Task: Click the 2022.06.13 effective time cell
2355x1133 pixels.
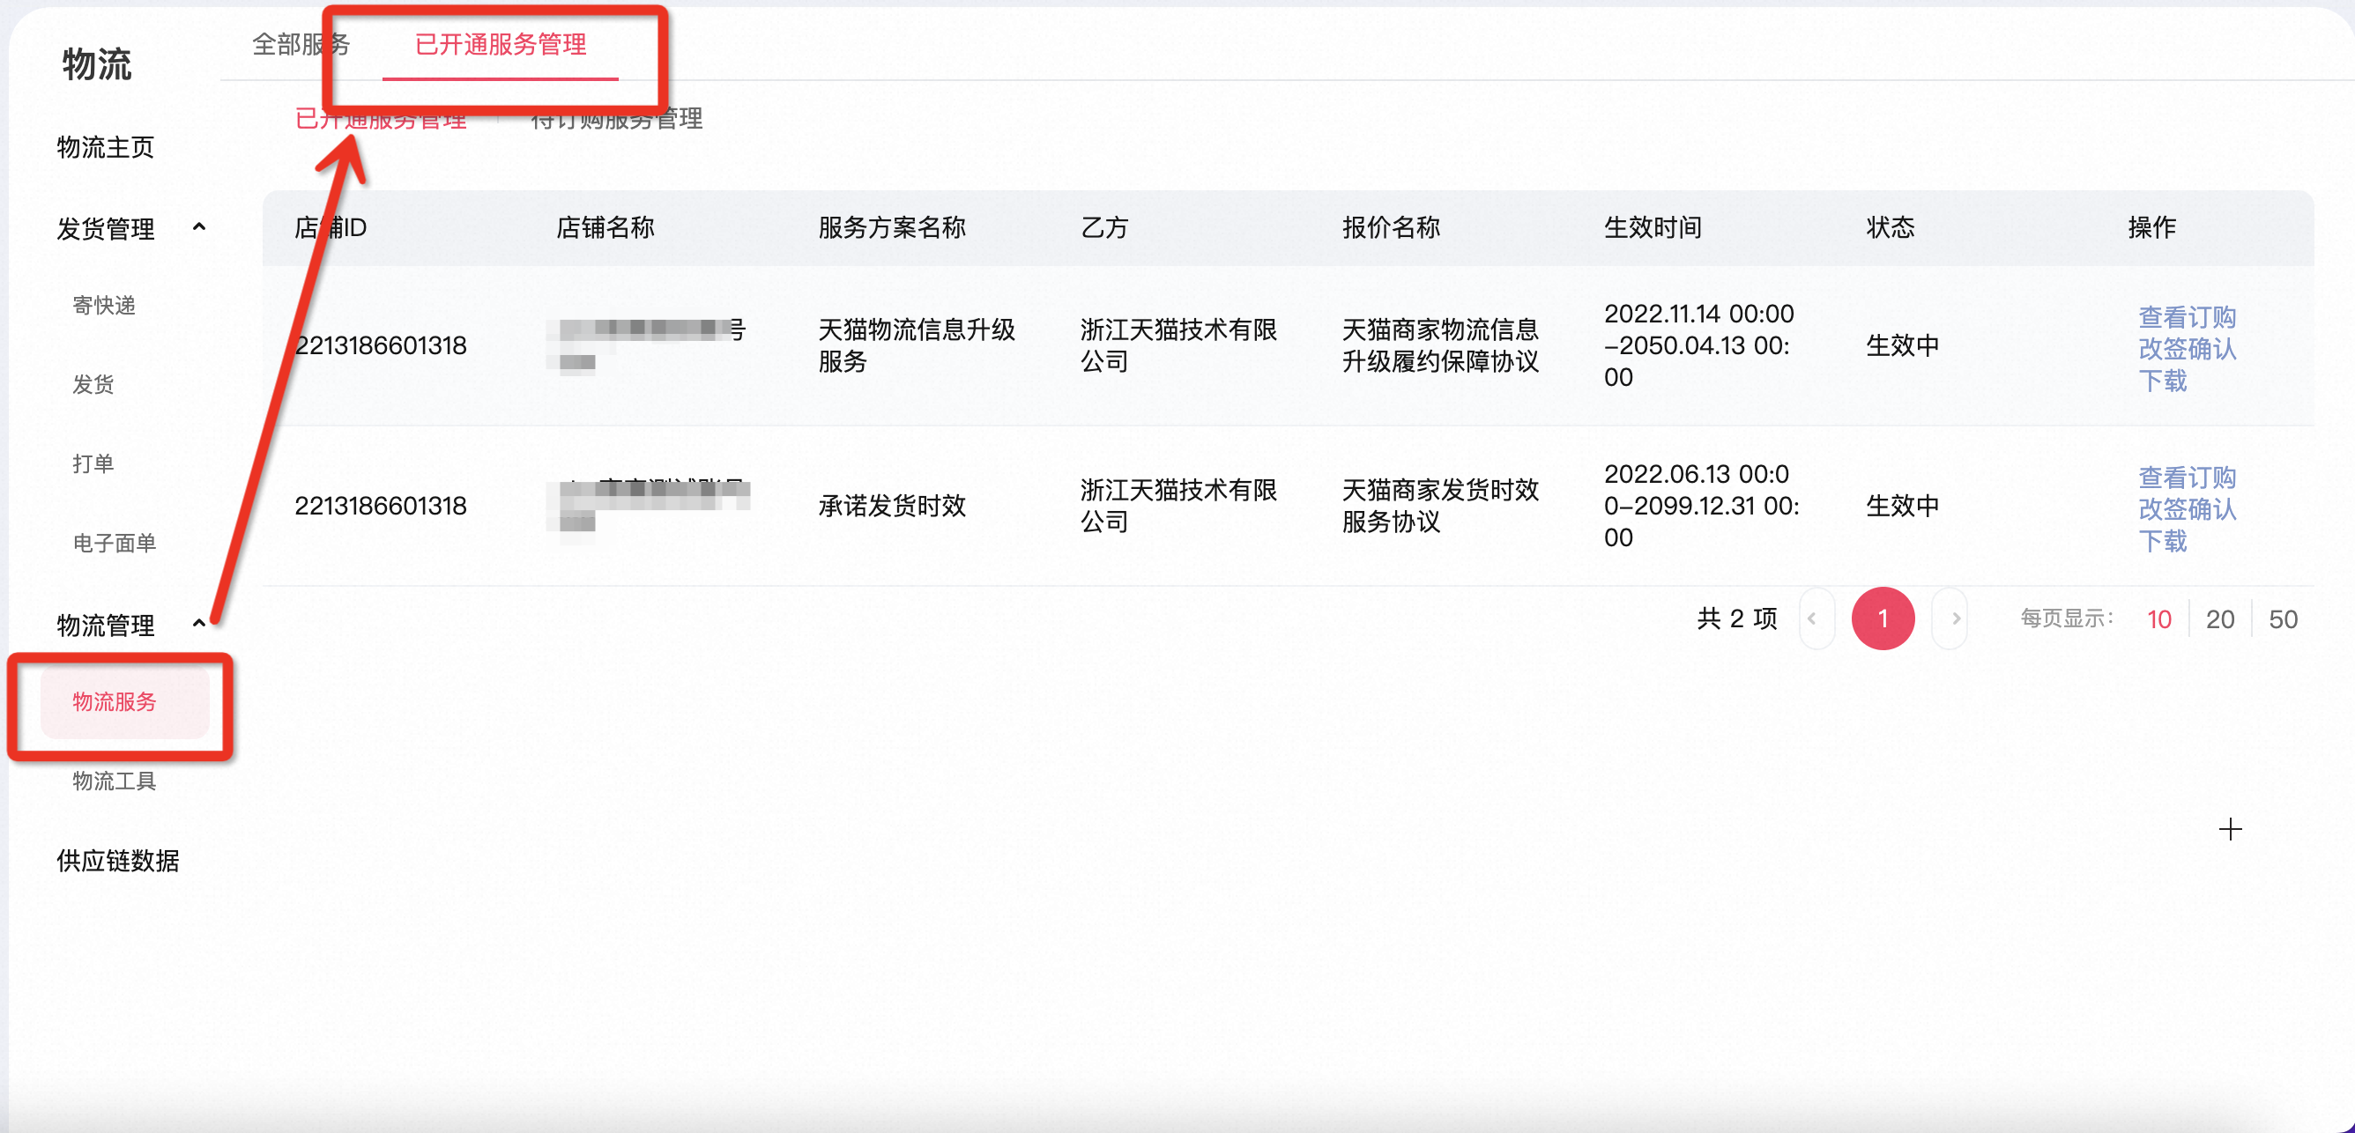Action: pyautogui.click(x=1701, y=506)
